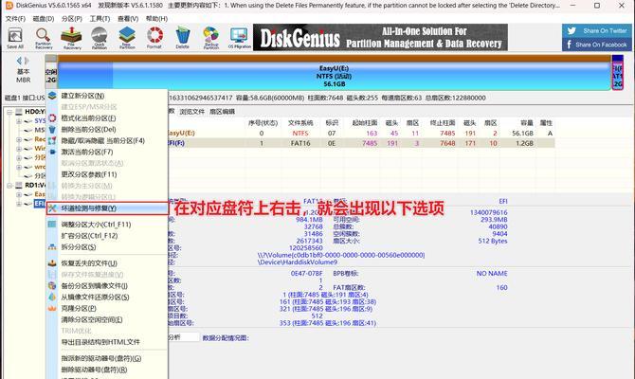Choose 从镜像文件还原分区(S) menu entry
Image resolution: width=635 pixels, height=379 pixels.
point(107,298)
